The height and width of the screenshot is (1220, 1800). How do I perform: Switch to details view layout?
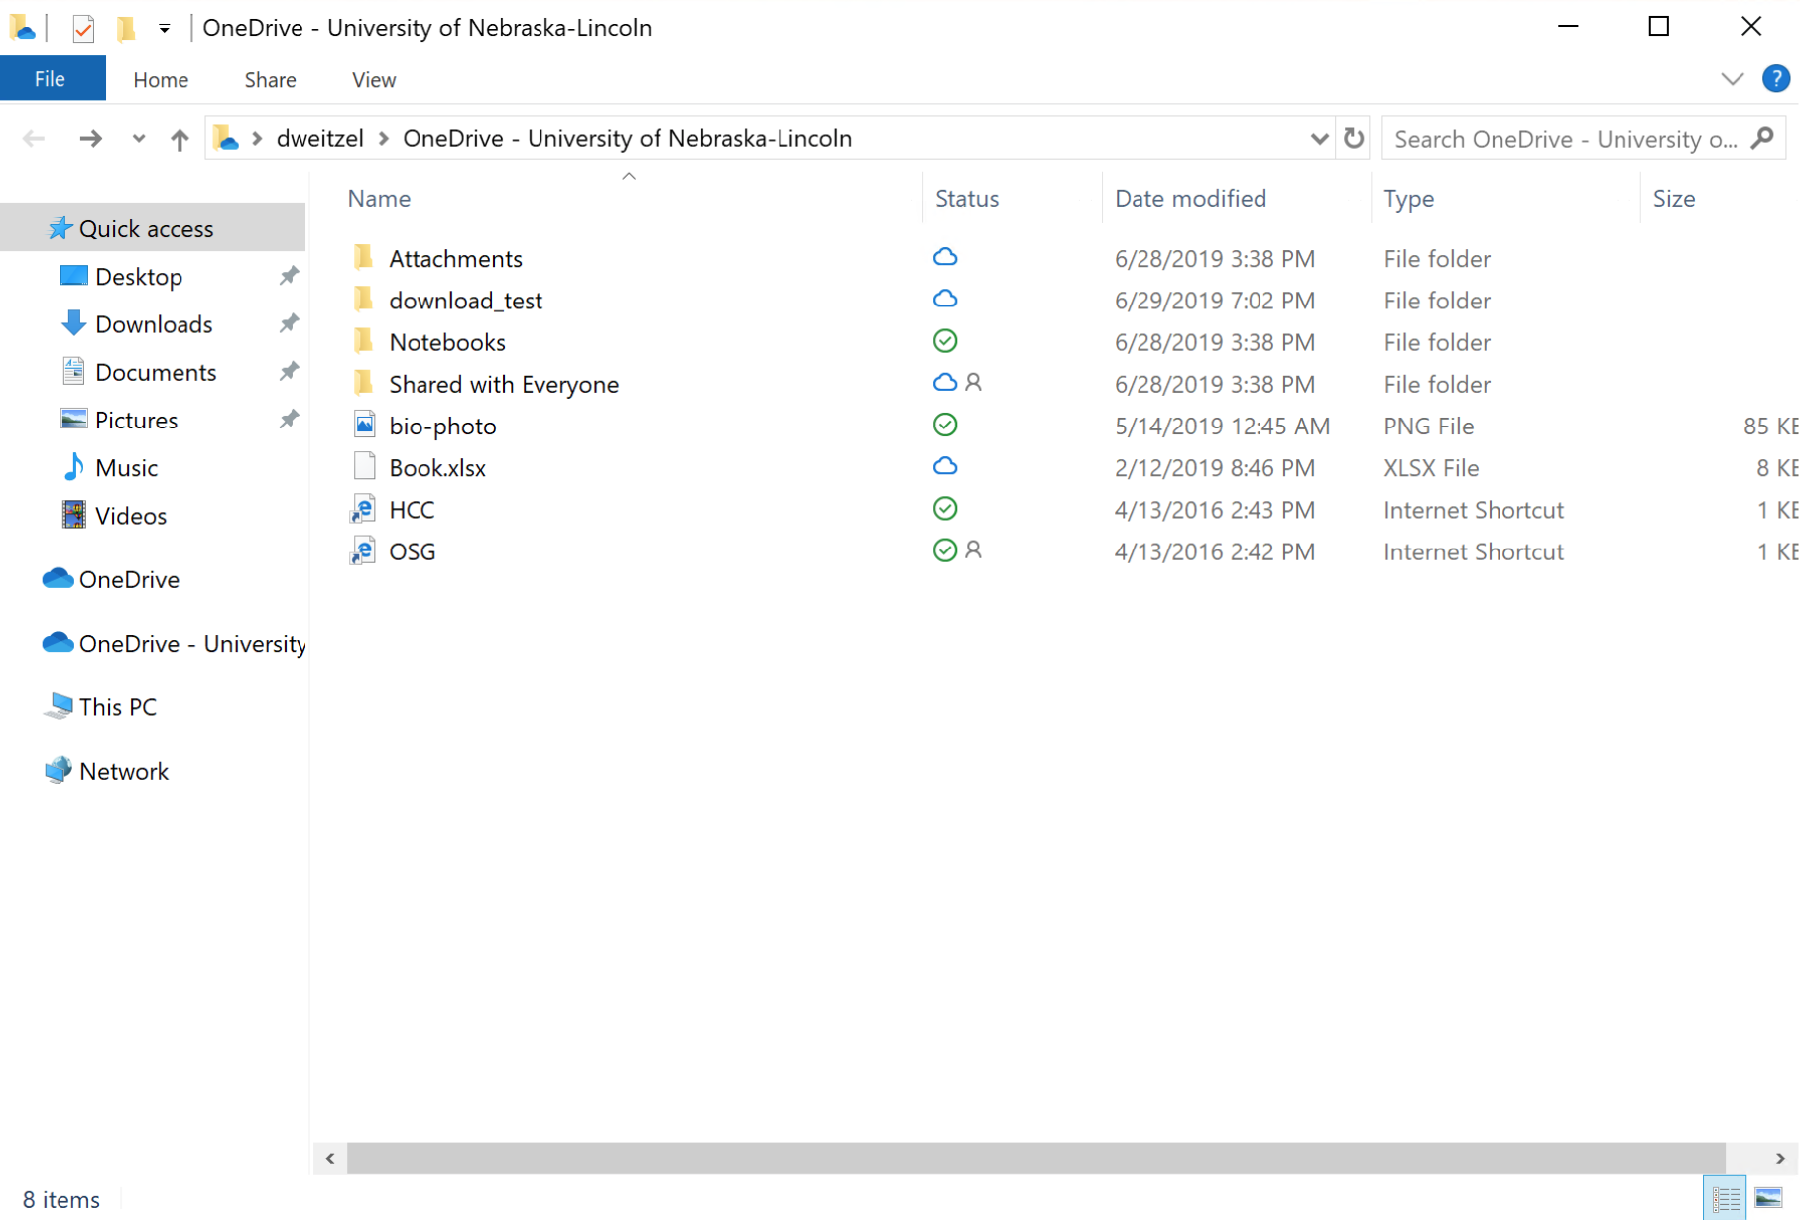[1725, 1198]
